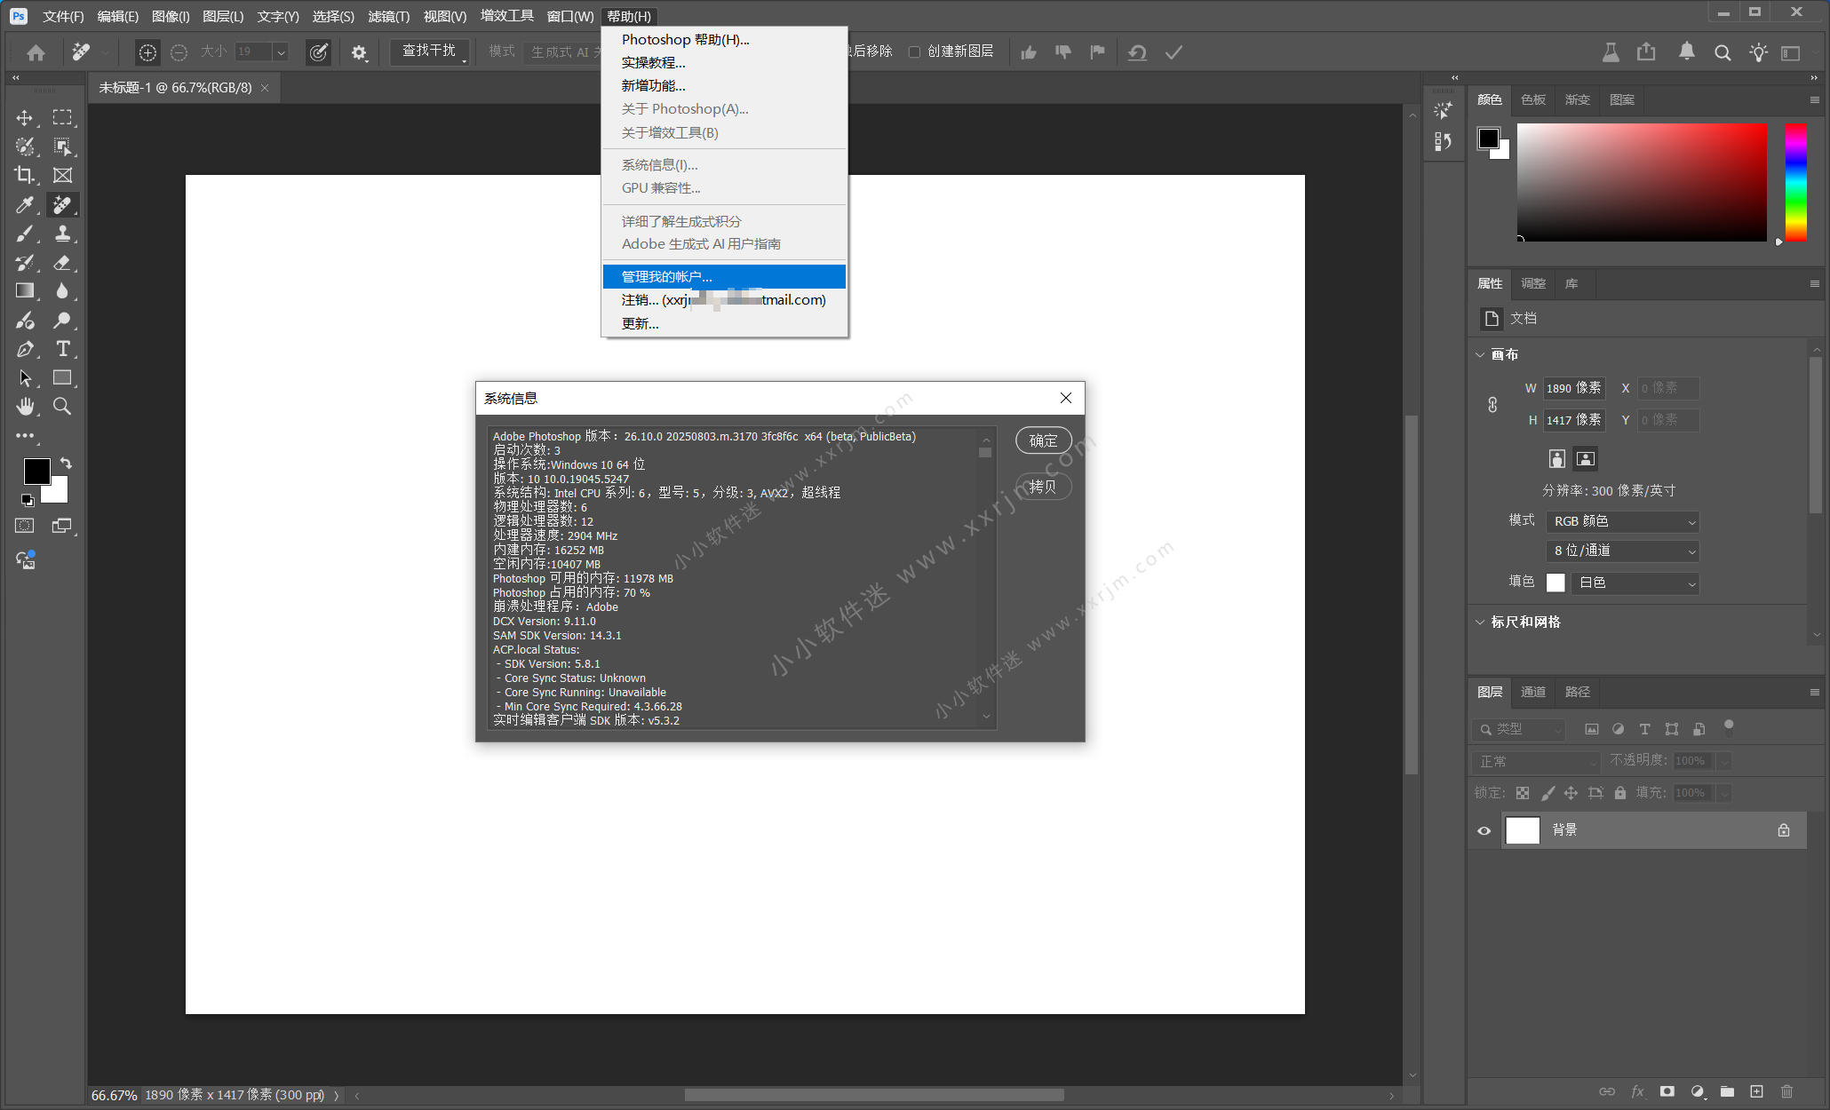
Task: Open the 模式 RGB 颜色 dropdown
Action: [1623, 521]
